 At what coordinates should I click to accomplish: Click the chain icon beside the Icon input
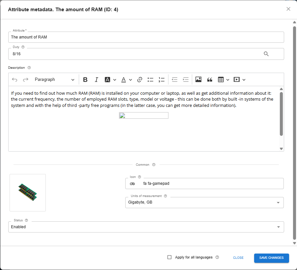[132, 184]
